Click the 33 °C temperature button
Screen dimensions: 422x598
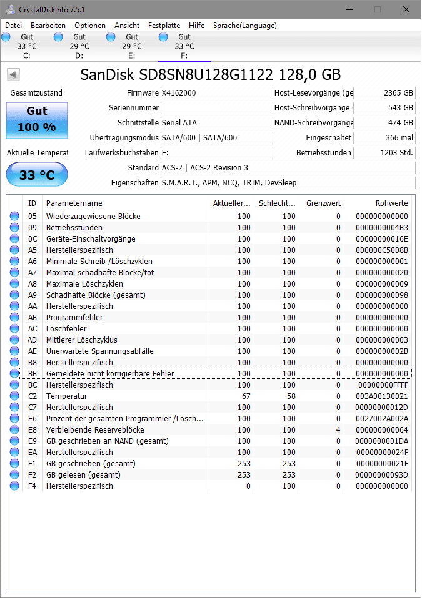click(37, 174)
